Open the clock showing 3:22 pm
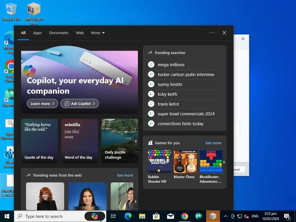 (x=270, y=216)
